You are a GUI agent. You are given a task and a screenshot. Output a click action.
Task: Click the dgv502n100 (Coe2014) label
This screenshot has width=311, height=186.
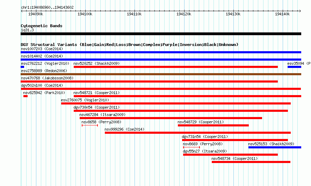tap(42, 85)
